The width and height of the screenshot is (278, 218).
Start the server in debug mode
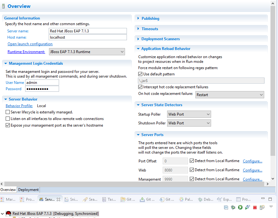233,207
